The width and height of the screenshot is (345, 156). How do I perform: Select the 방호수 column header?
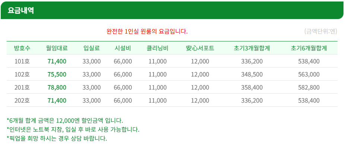22,48
